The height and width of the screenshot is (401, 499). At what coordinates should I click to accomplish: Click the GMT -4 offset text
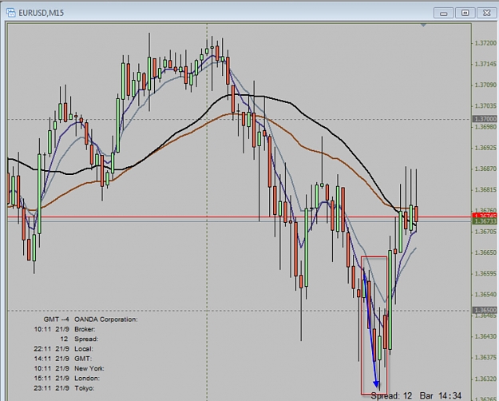pyautogui.click(x=57, y=320)
